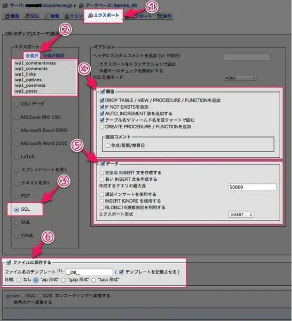The width and height of the screenshot is (292, 321).
Task: Choose YAML export format
Action: click(x=17, y=236)
